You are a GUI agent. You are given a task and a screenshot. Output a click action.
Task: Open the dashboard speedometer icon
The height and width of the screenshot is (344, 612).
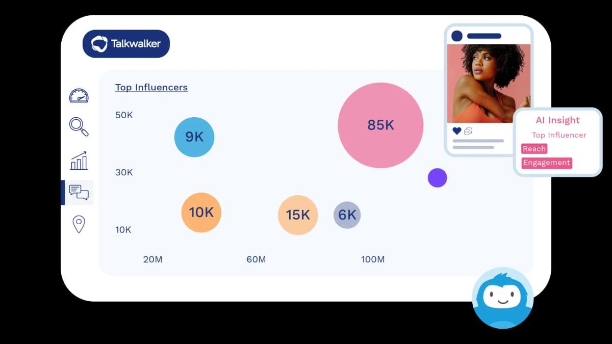tap(79, 96)
